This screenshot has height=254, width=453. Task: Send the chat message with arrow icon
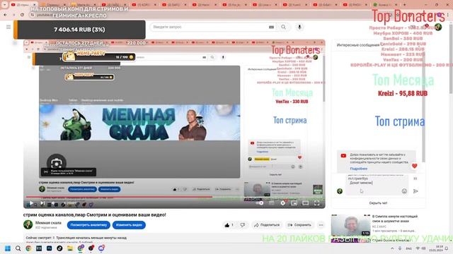(415, 191)
